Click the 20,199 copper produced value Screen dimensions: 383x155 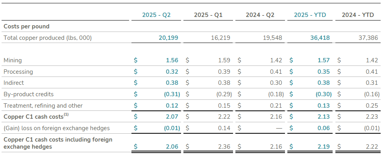pyautogui.click(x=168, y=38)
